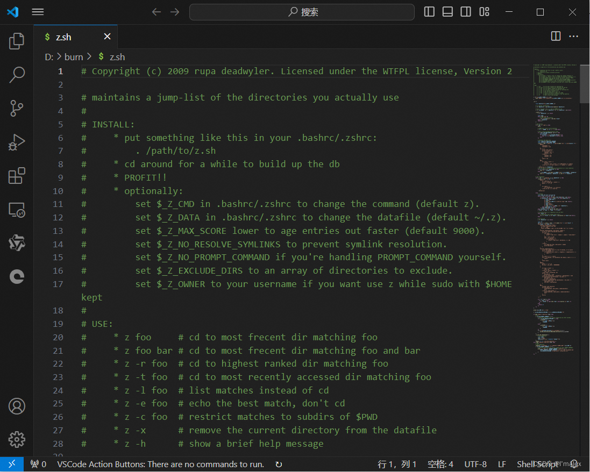Viewport: 590px width, 472px height.
Task: Click the Copyright comment on line 1
Action: click(x=296, y=71)
